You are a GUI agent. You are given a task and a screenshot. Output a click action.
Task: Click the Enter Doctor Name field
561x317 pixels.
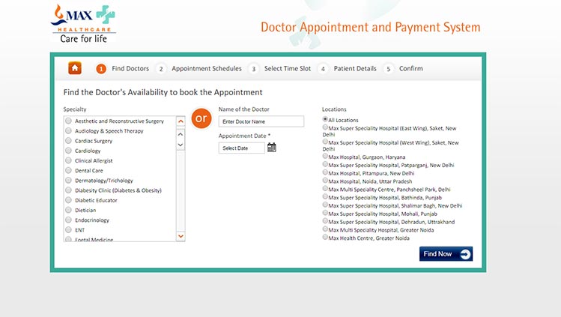point(261,121)
